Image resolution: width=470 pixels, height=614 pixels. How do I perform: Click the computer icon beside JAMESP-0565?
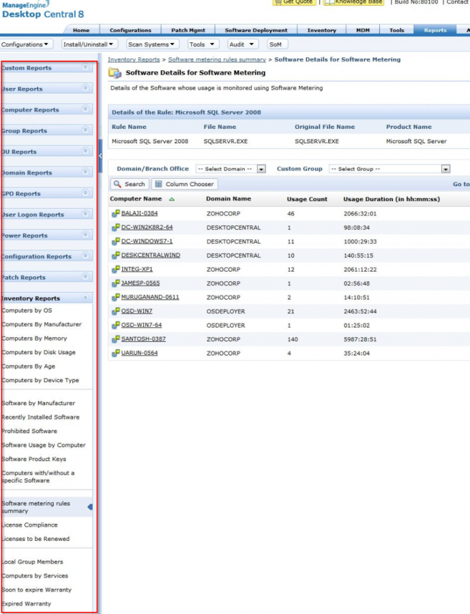tap(115, 283)
